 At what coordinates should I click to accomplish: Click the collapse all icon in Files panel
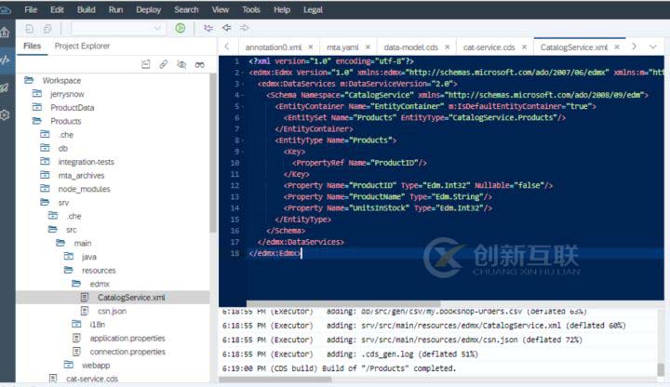(x=146, y=64)
